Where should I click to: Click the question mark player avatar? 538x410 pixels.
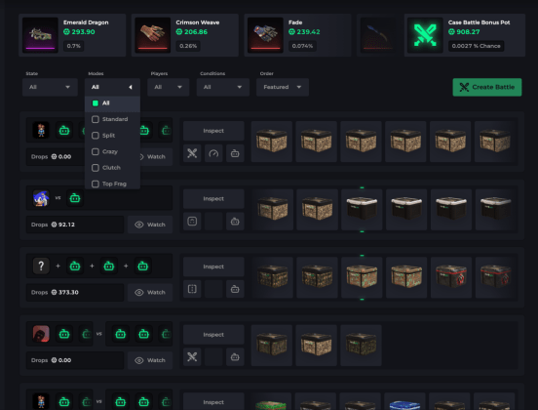tap(41, 266)
